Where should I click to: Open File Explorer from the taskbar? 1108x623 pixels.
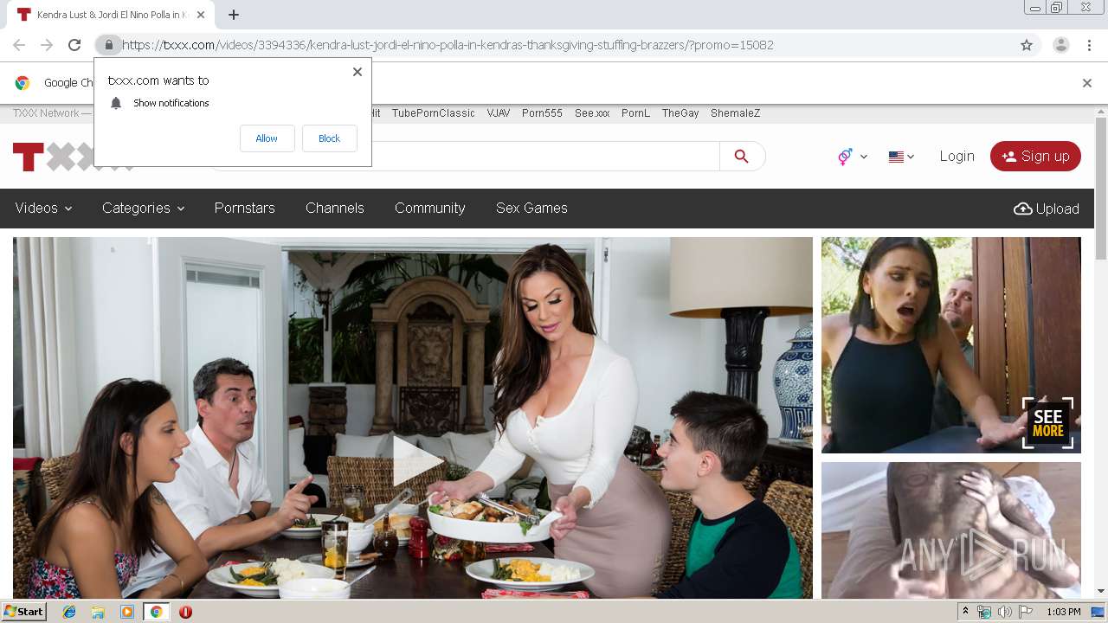[98, 612]
